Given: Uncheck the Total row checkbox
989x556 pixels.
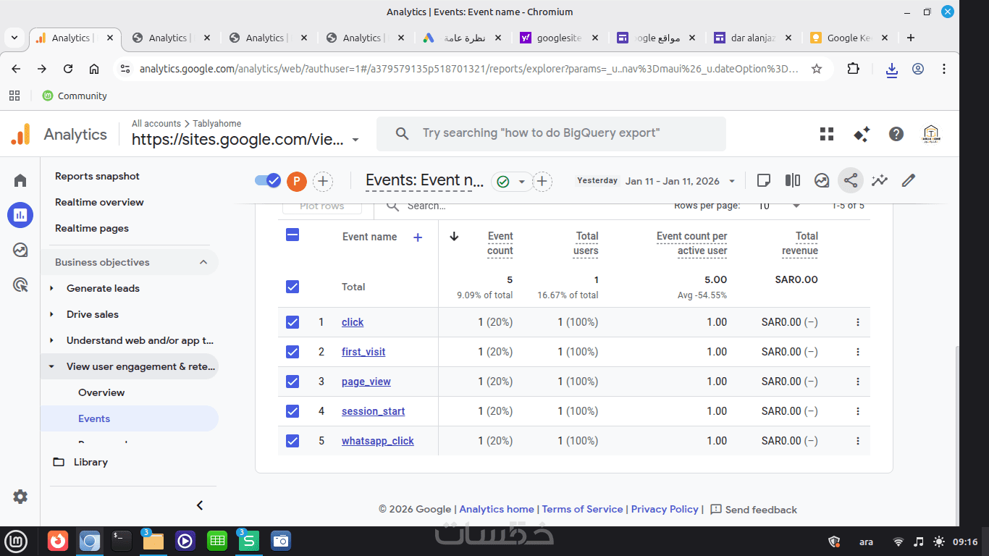Looking at the screenshot, I should coord(293,287).
